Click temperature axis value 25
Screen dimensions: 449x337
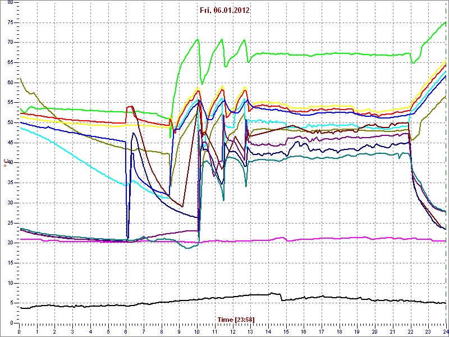coord(10,223)
